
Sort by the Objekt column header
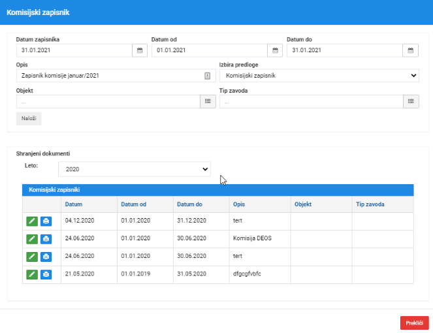tap(303, 204)
